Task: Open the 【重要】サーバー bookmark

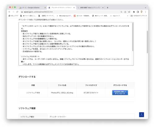Action: point(46,16)
